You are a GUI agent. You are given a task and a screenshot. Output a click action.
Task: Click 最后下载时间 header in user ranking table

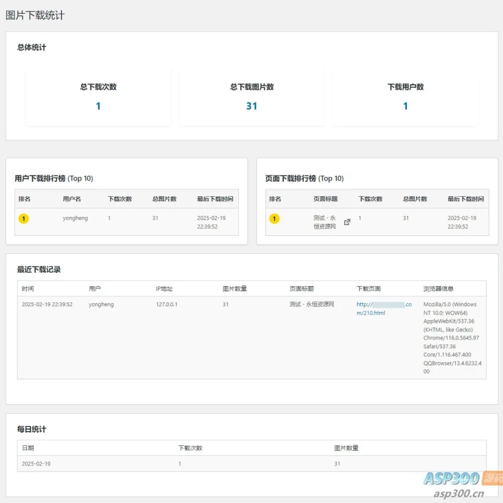coord(215,199)
